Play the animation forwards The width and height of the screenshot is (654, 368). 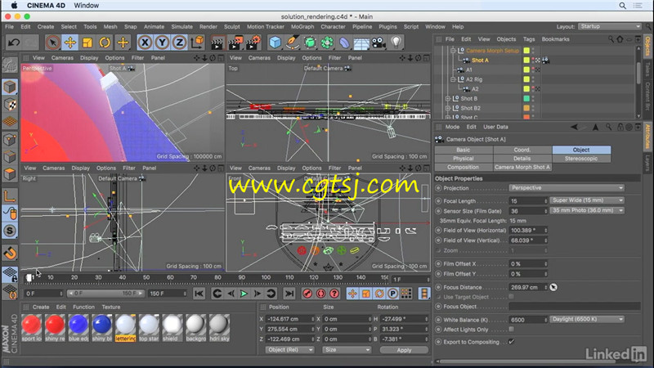244,294
